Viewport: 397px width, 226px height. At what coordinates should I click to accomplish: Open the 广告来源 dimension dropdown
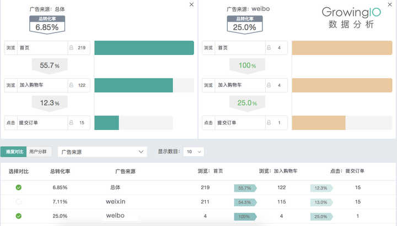(103, 151)
